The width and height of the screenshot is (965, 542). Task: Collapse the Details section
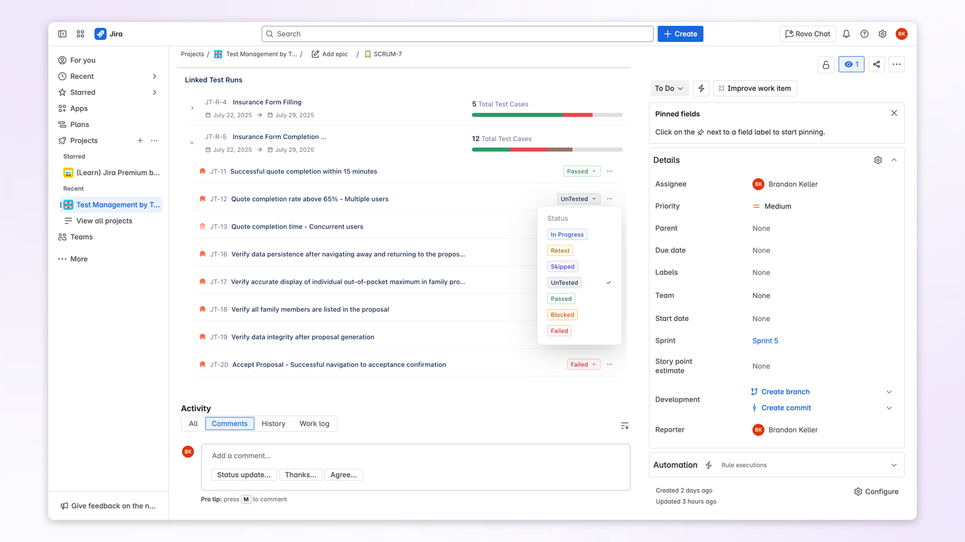click(894, 160)
